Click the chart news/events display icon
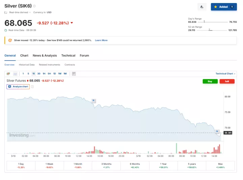The width and height of the screenshot is (243, 180). [74, 73]
